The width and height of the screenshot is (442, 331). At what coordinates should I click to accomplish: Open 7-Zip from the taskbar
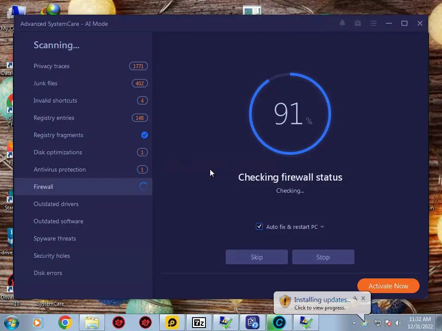(199, 322)
